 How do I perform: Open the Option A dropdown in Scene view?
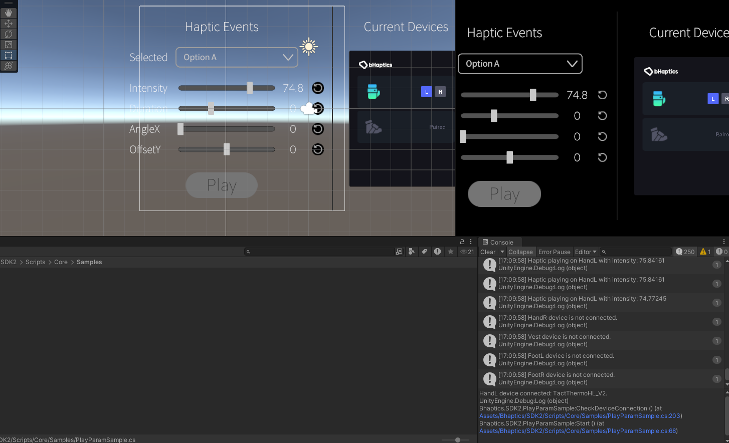click(x=237, y=57)
